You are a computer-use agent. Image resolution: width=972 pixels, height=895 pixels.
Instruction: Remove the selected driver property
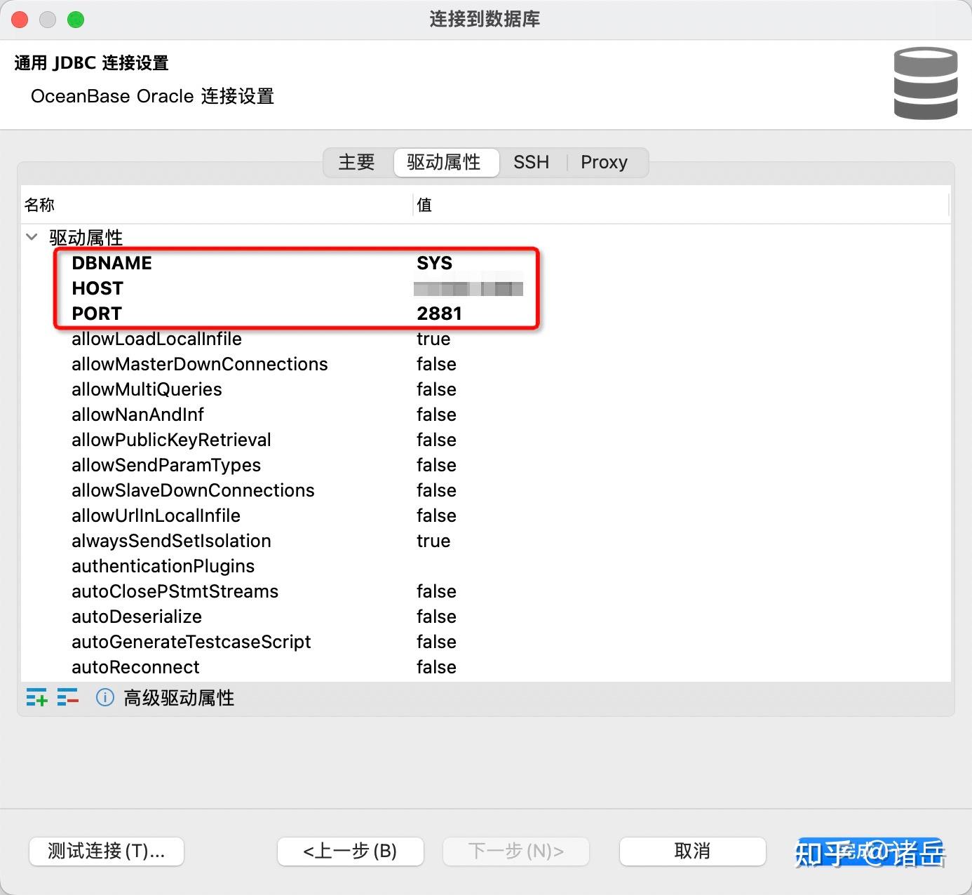(68, 697)
